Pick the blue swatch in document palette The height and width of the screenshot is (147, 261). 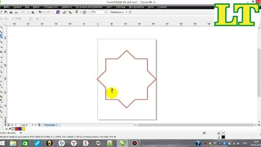pos(20,129)
